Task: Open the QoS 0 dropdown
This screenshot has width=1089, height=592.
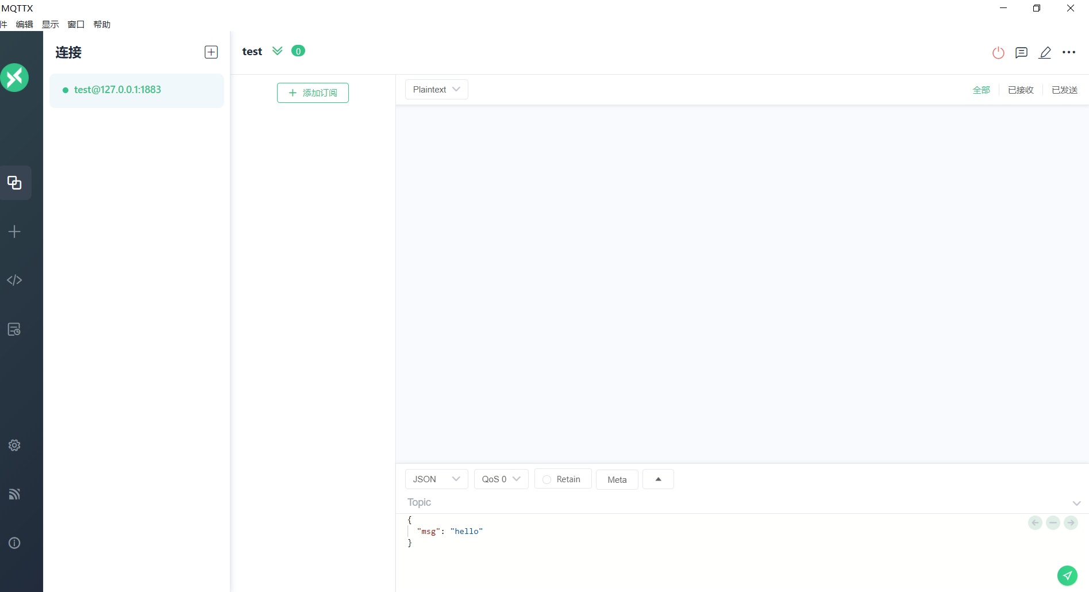Action: pyautogui.click(x=501, y=479)
